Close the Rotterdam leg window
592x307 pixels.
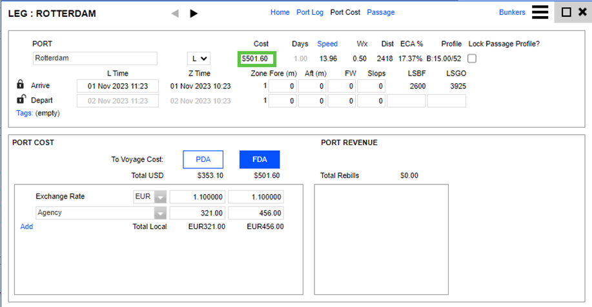click(x=582, y=12)
